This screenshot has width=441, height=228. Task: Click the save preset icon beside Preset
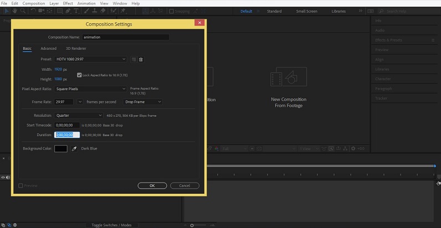(x=134, y=59)
